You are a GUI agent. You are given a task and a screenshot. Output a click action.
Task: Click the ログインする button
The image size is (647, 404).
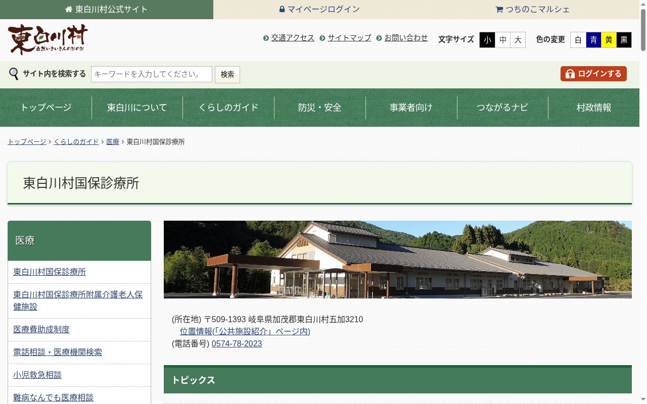593,74
